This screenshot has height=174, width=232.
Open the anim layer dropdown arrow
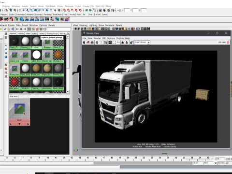tap(216, 163)
